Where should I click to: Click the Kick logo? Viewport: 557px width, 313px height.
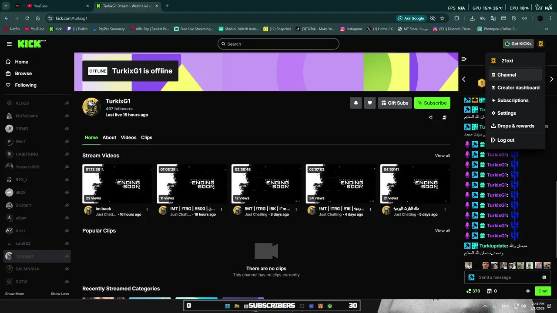(x=31, y=44)
